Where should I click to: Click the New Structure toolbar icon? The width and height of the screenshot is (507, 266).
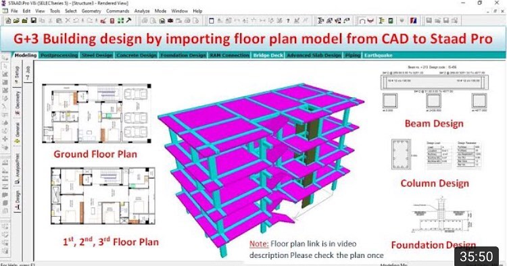click(8, 21)
